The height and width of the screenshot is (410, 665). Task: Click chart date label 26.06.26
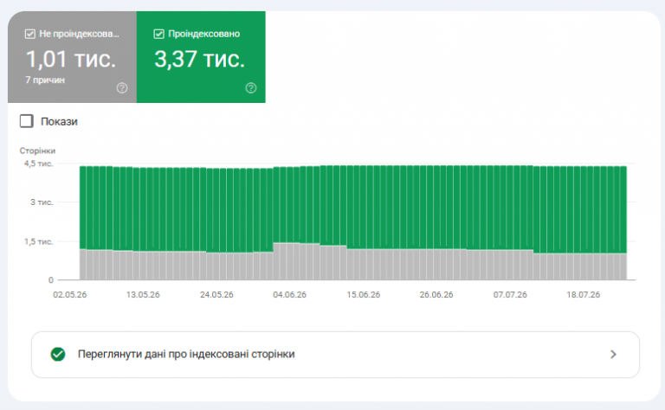(x=436, y=295)
